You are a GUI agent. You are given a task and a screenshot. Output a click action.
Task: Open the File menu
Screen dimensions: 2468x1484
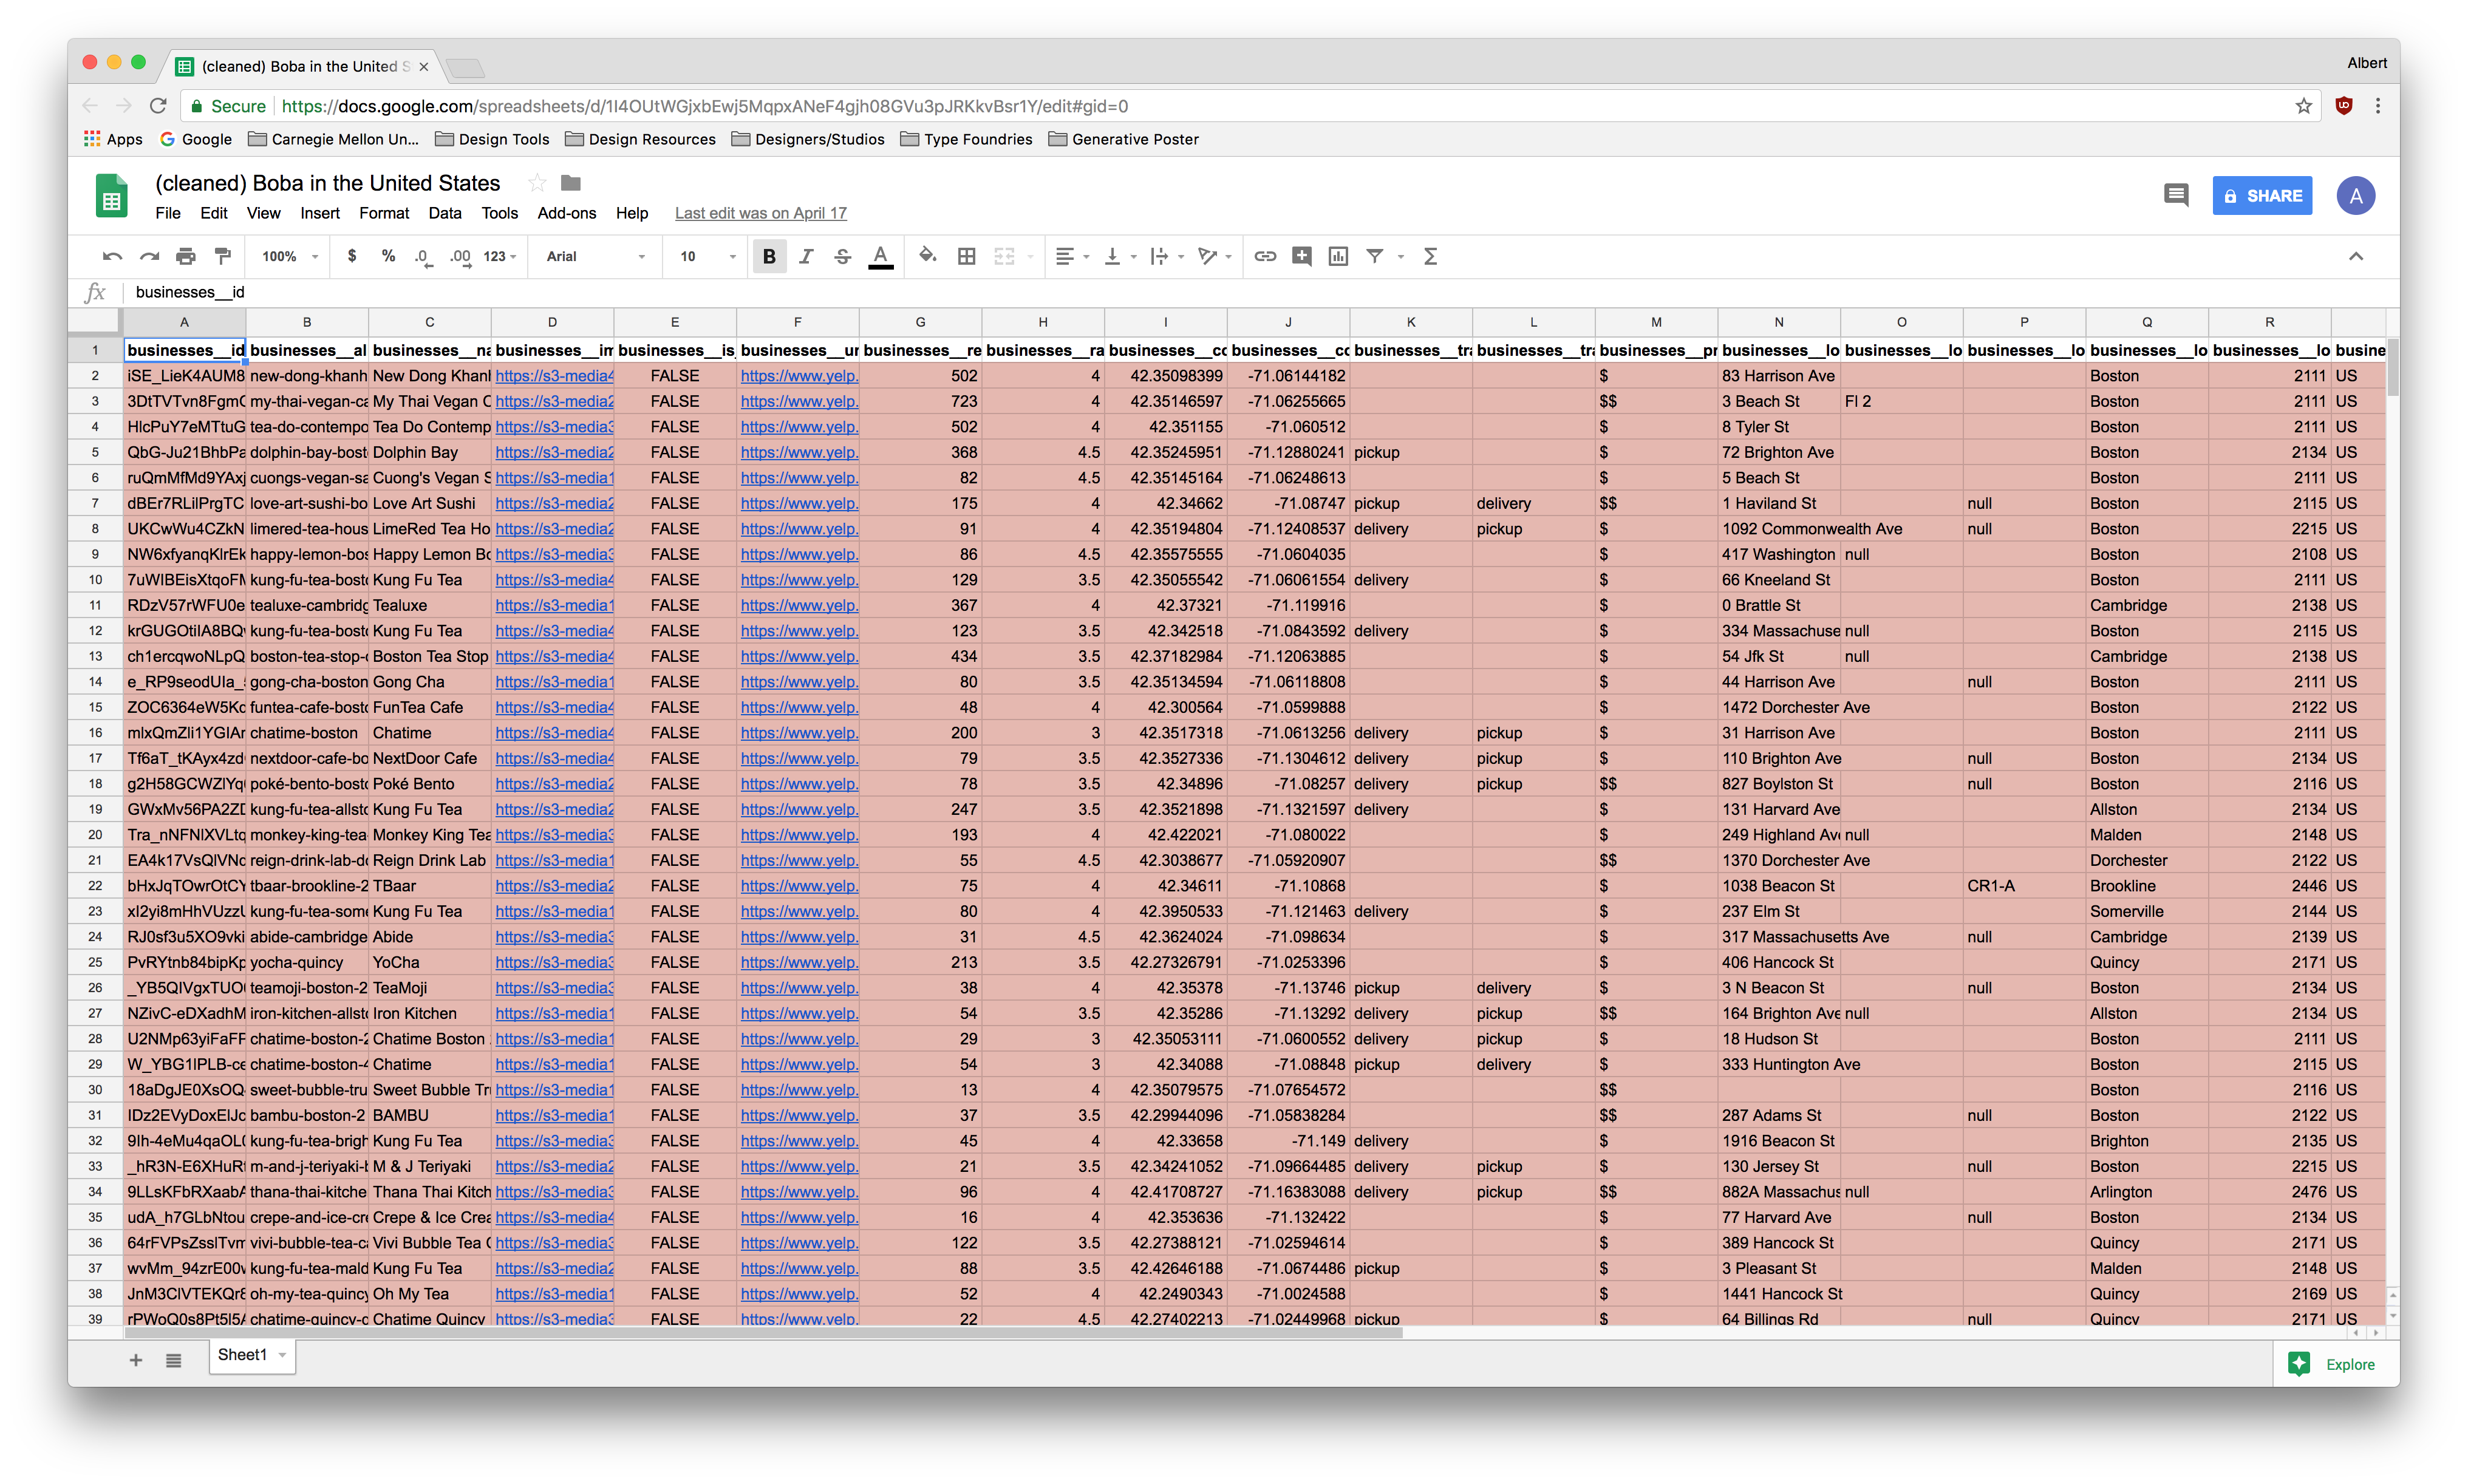click(168, 213)
